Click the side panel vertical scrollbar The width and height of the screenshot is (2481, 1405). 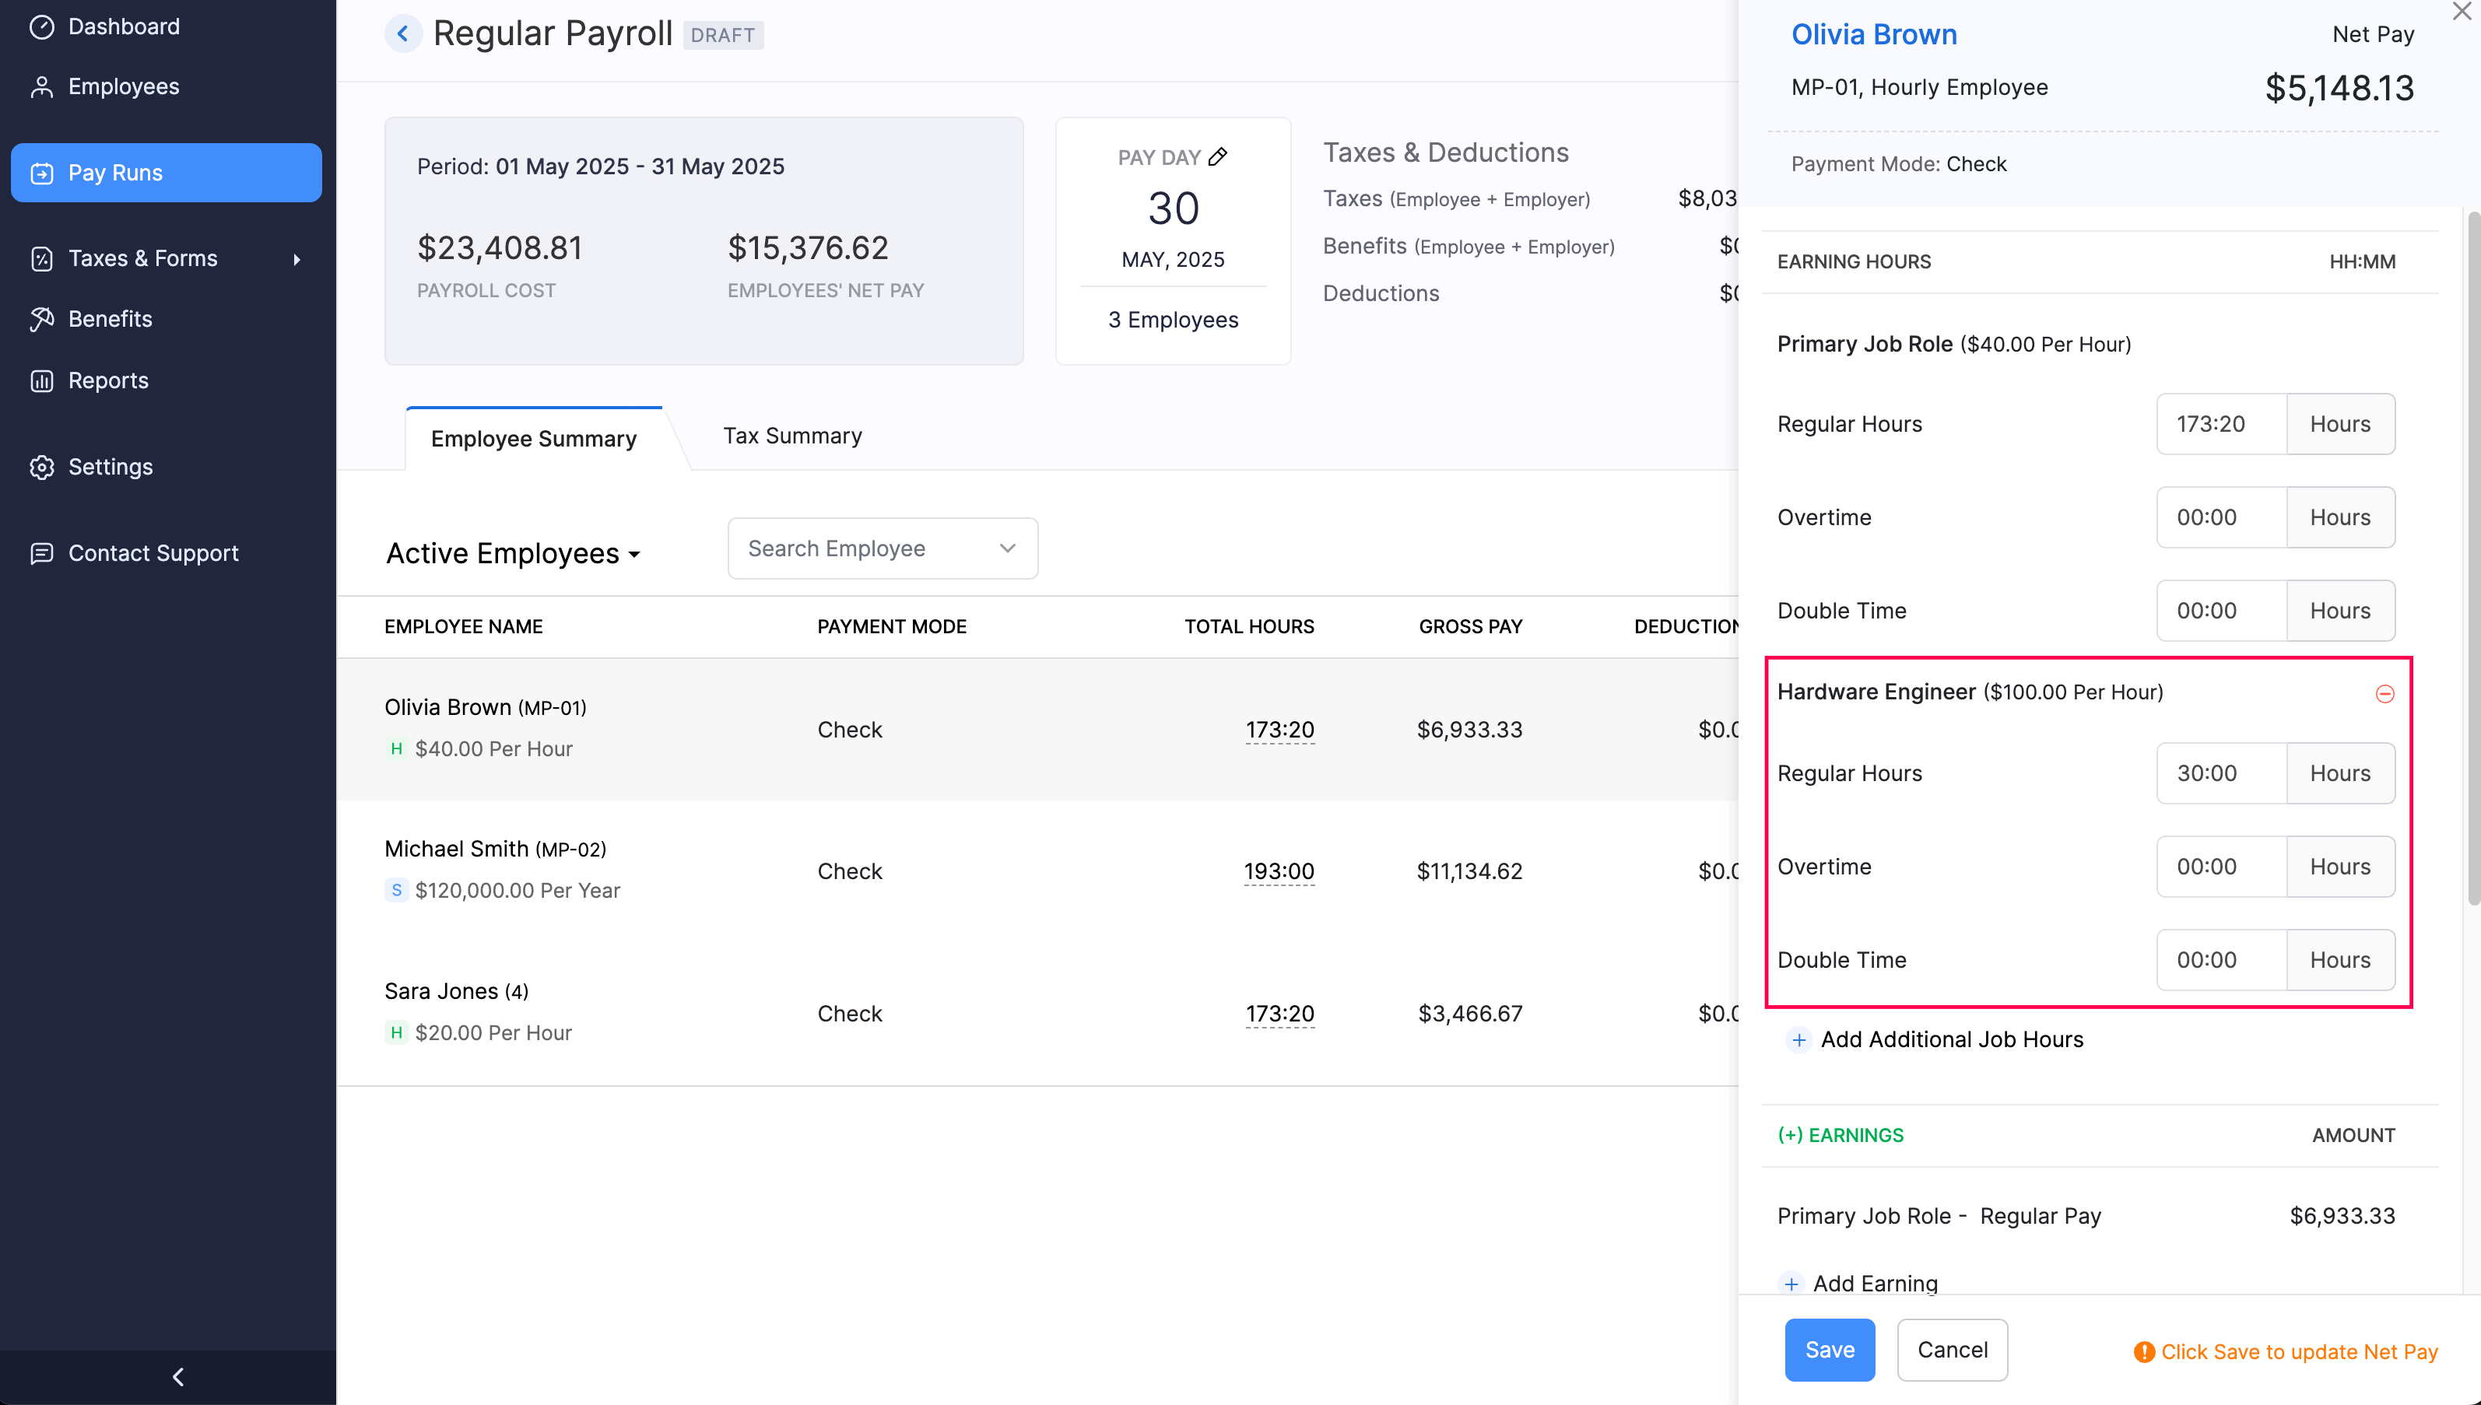point(2472,559)
